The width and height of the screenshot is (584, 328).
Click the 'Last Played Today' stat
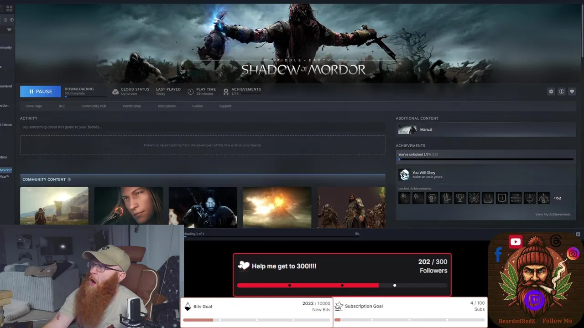point(168,91)
